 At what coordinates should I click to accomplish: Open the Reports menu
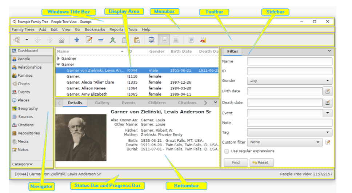[x=116, y=29]
